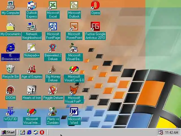Click the Task Scheduler tray icon
Screen dimensions: 181x136
(x=161, y=132)
